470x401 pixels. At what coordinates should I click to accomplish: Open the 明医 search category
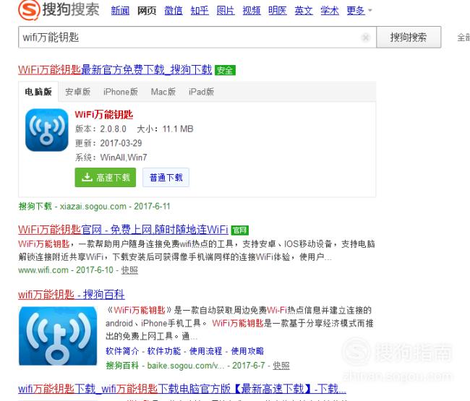278,11
